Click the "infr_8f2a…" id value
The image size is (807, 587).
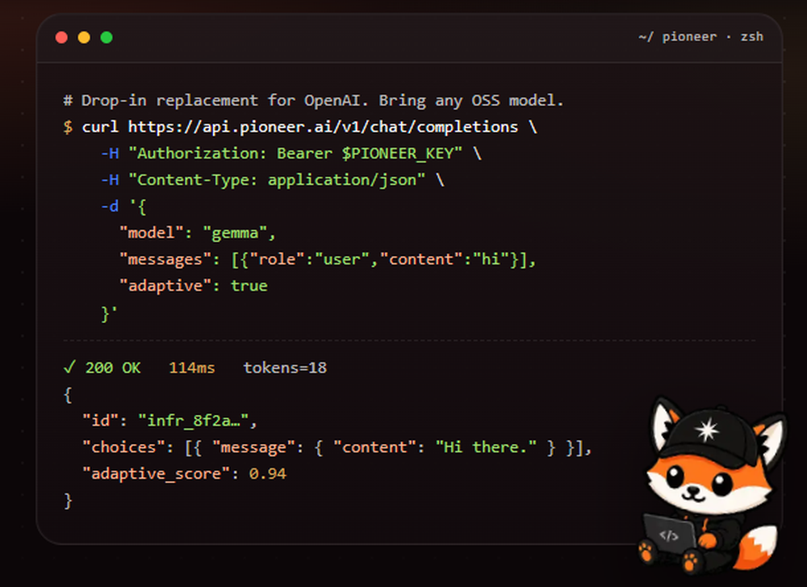(194, 421)
